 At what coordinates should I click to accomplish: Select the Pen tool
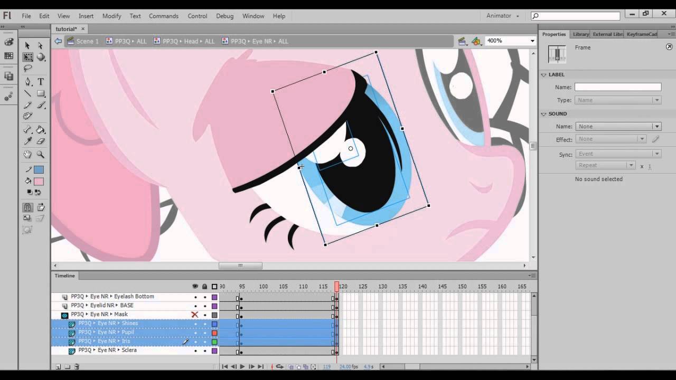click(27, 82)
